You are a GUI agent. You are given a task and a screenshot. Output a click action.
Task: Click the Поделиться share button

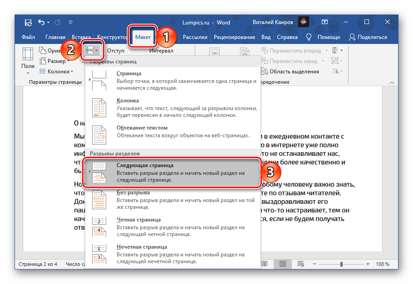368,37
